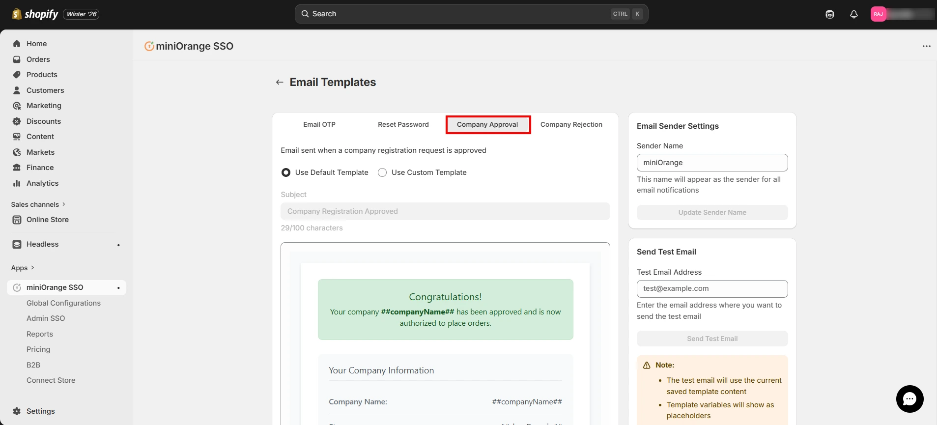
Task: Expand the Sales channels section
Action: (x=38, y=204)
